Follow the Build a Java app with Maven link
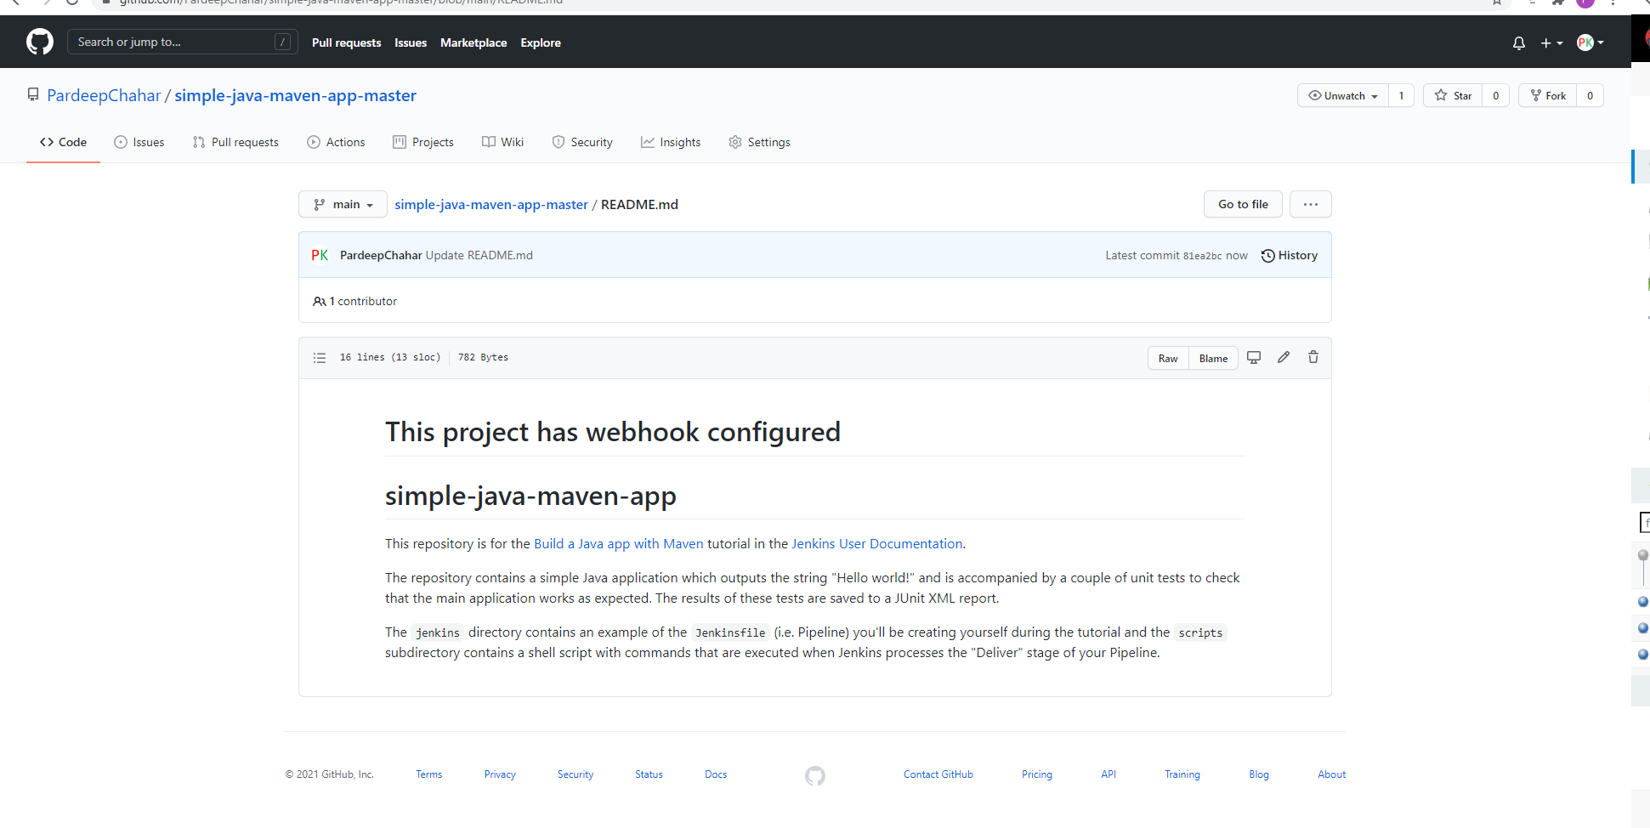The height and width of the screenshot is (828, 1650). 618,543
